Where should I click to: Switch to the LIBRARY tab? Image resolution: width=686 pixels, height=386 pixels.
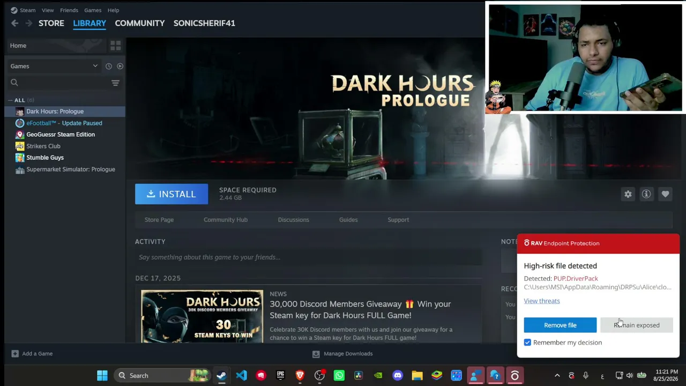point(90,23)
